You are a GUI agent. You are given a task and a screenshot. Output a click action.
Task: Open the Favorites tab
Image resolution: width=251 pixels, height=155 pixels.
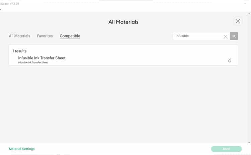pos(45,36)
